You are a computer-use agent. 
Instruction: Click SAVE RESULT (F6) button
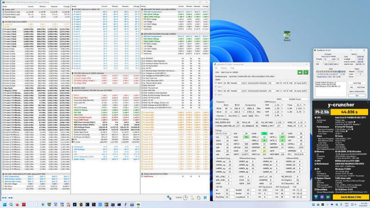tap(351, 197)
